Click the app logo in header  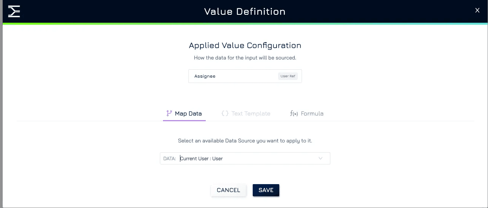tap(14, 11)
